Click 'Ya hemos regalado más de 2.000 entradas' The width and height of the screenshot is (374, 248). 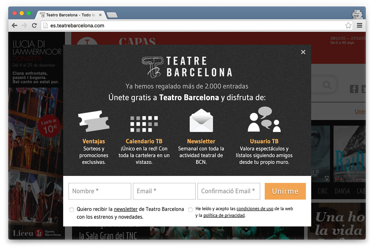[187, 86]
